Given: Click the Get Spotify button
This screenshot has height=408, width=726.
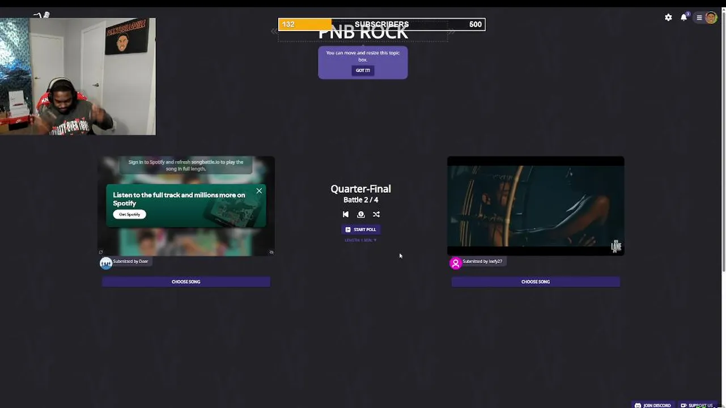Looking at the screenshot, I should click(129, 214).
